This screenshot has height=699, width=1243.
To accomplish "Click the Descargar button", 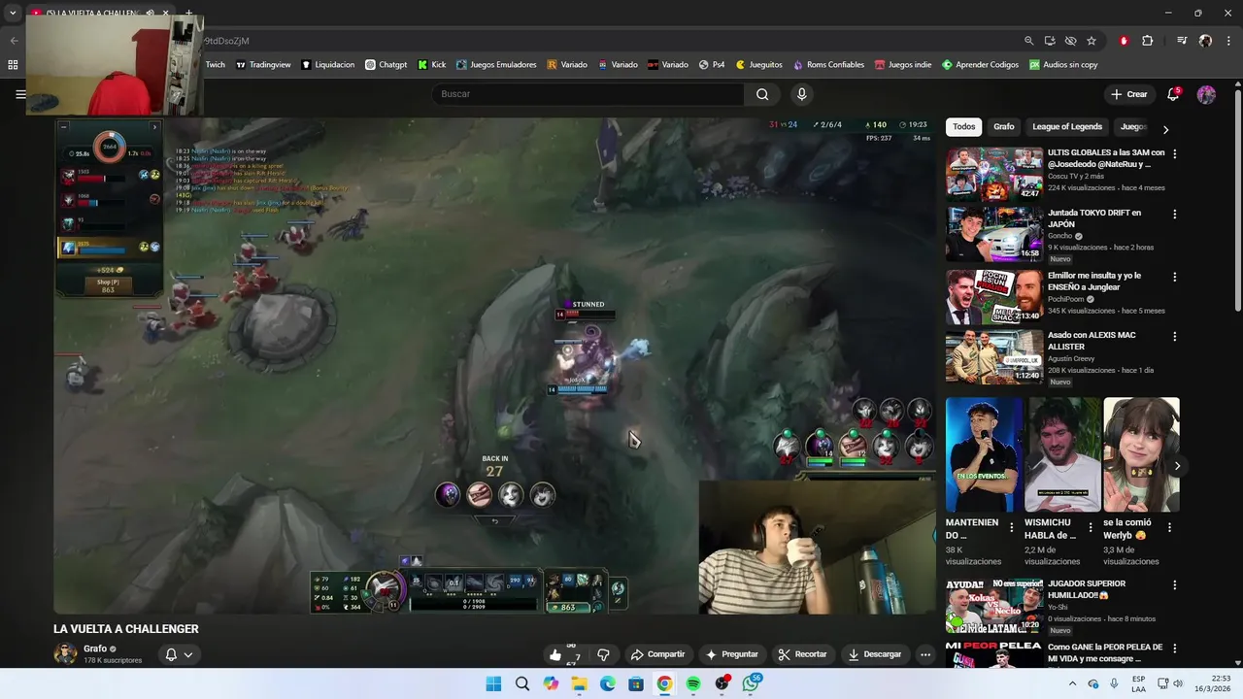I will pos(875,654).
